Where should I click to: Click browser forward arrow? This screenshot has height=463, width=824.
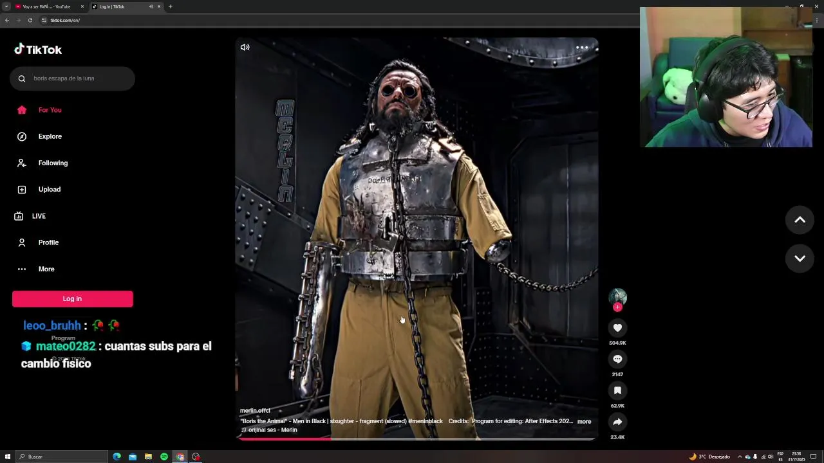19,20
